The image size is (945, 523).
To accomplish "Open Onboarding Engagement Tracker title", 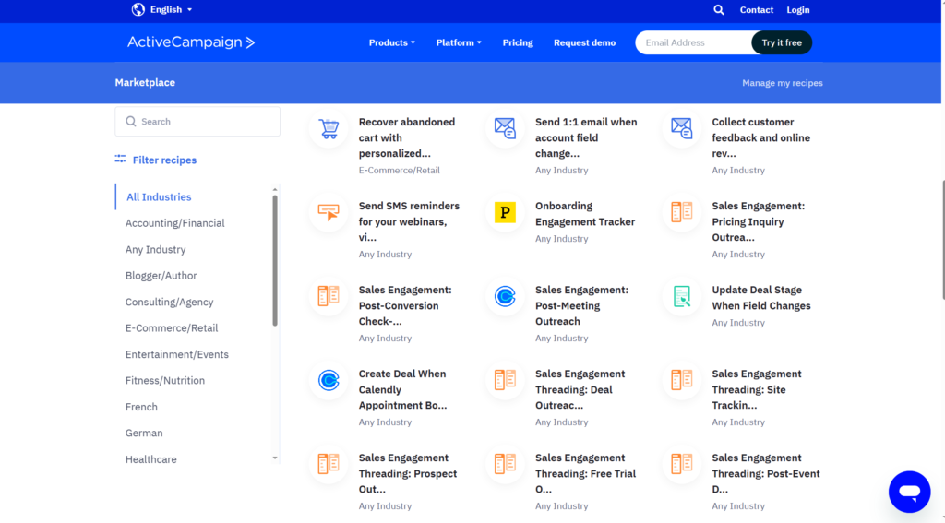I will [585, 214].
